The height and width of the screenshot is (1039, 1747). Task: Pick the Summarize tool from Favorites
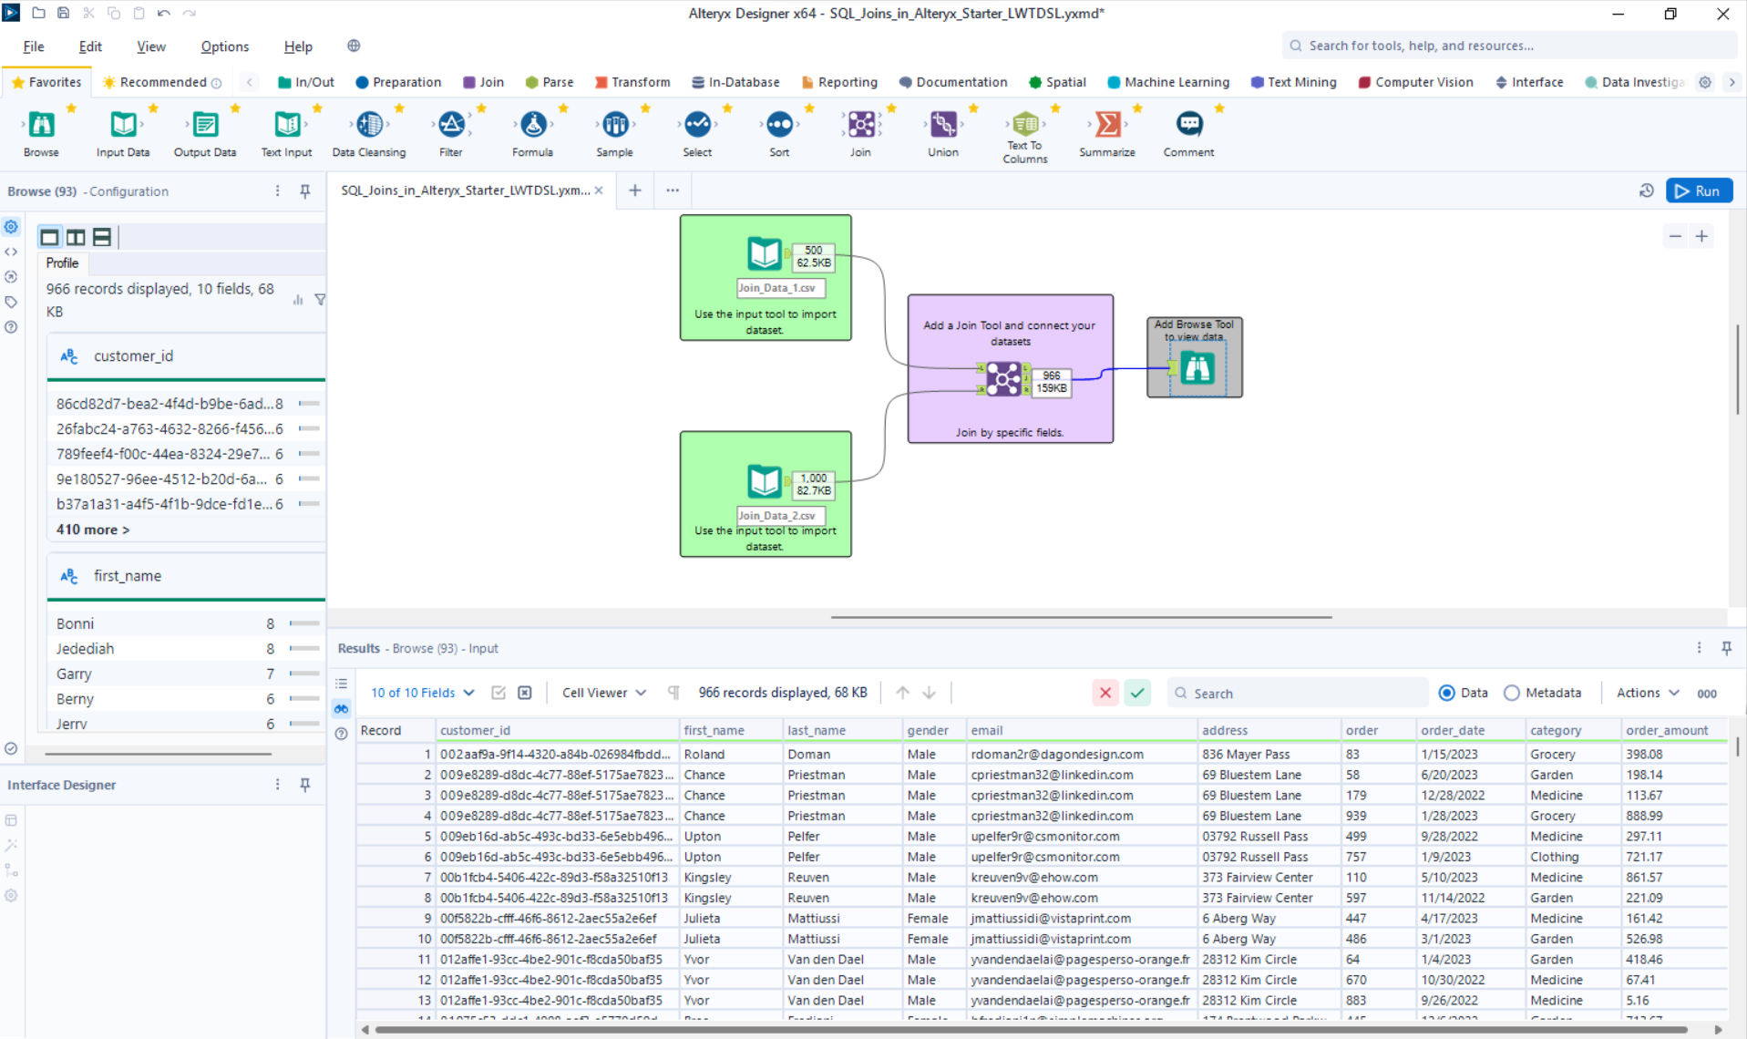1106,125
